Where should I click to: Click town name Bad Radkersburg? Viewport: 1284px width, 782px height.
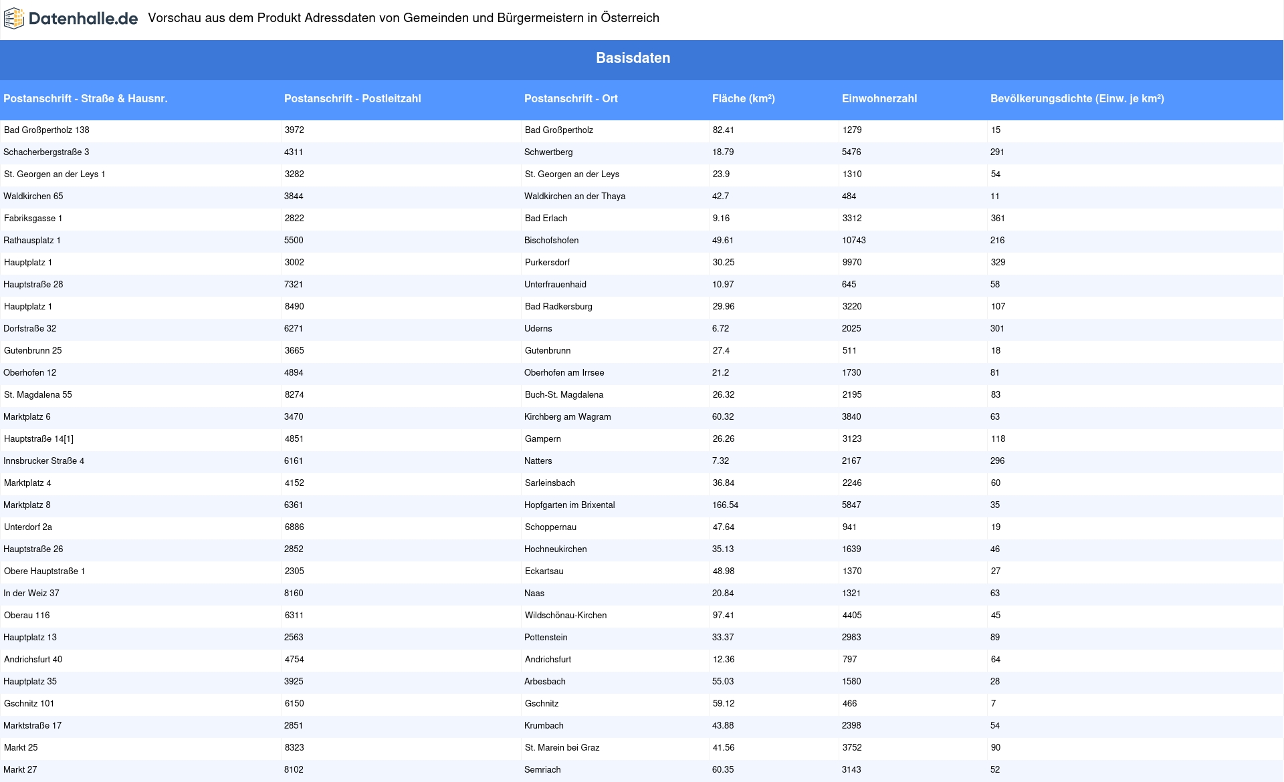pyautogui.click(x=558, y=307)
